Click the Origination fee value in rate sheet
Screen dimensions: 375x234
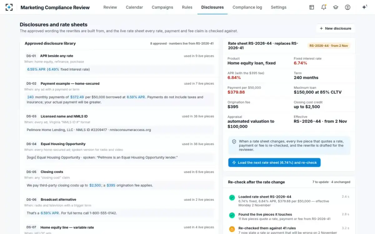[x=233, y=107]
